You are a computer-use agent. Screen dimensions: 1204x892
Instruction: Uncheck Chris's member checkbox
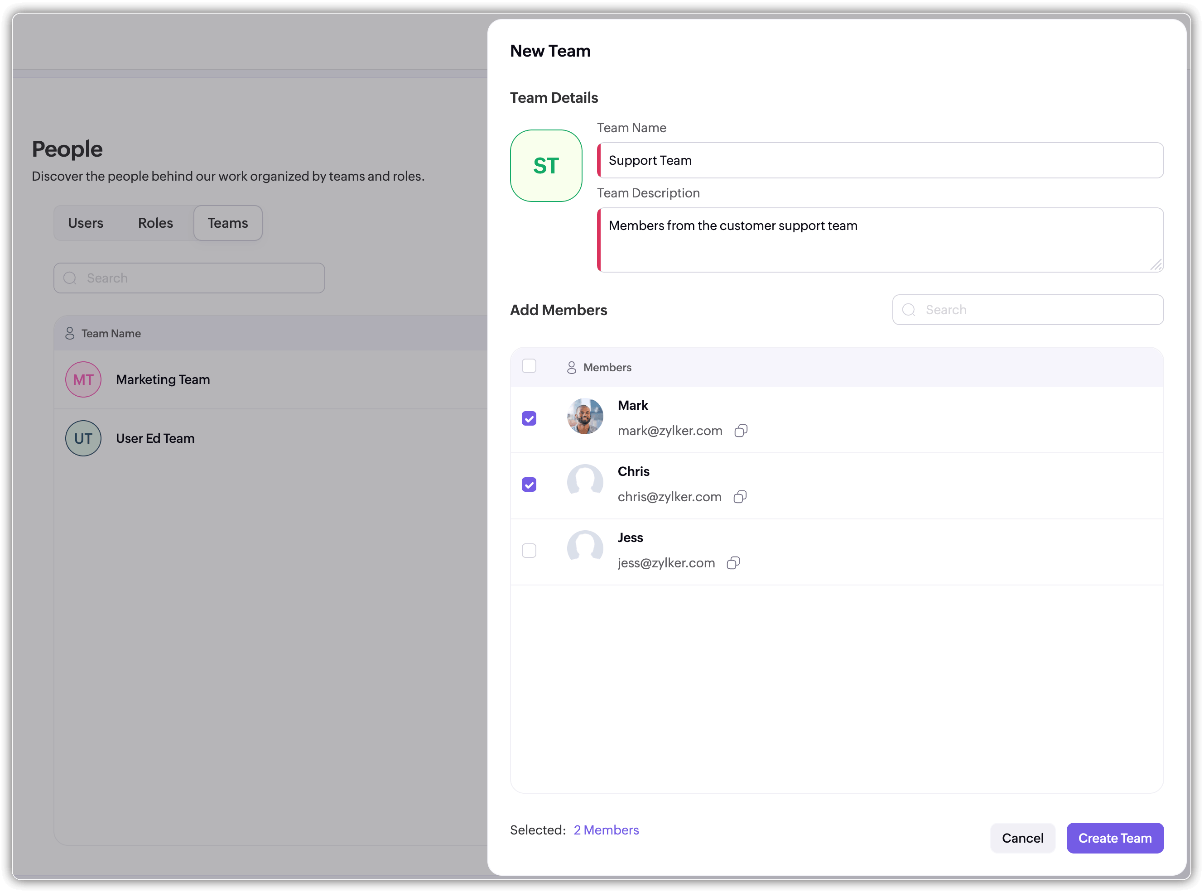pyautogui.click(x=529, y=484)
